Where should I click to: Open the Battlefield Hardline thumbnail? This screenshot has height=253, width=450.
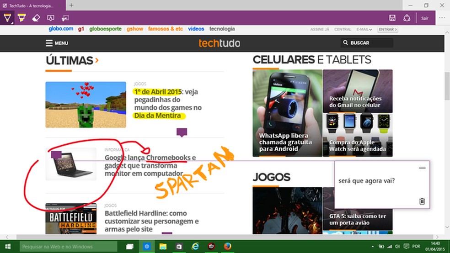[71, 219]
